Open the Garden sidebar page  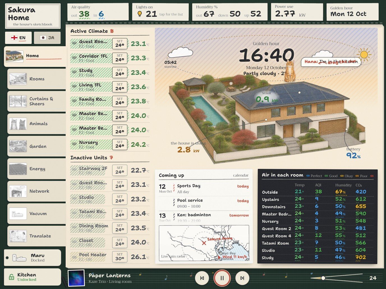pos(36,146)
